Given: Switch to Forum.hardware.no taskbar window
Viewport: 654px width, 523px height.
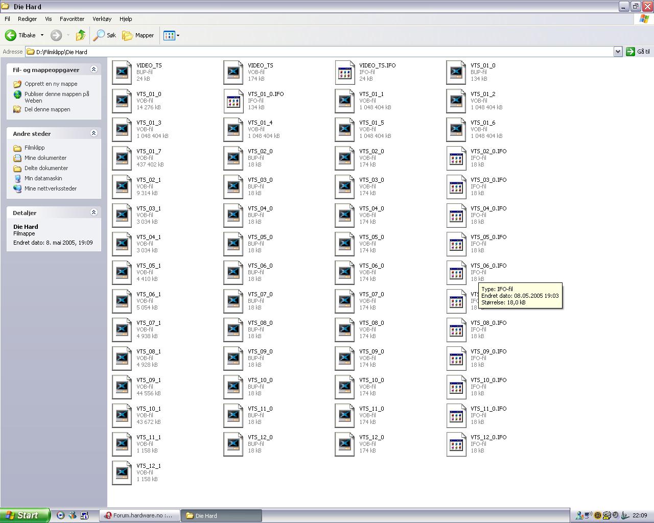Looking at the screenshot, I should 141,515.
